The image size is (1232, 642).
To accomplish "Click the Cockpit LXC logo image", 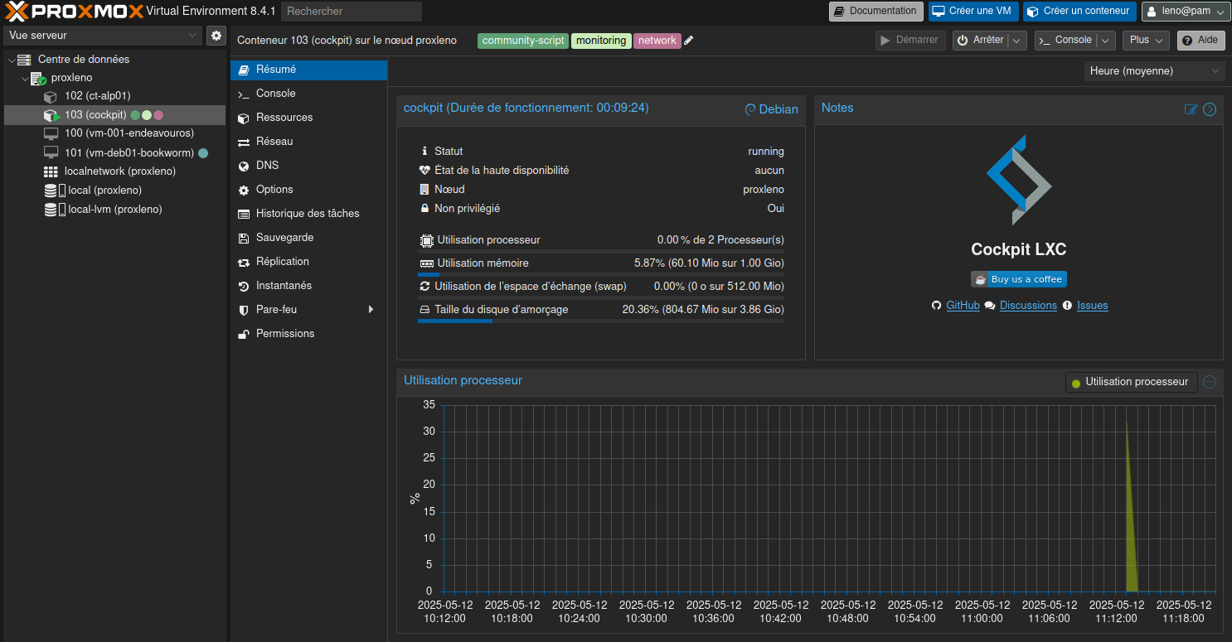I will [1018, 180].
